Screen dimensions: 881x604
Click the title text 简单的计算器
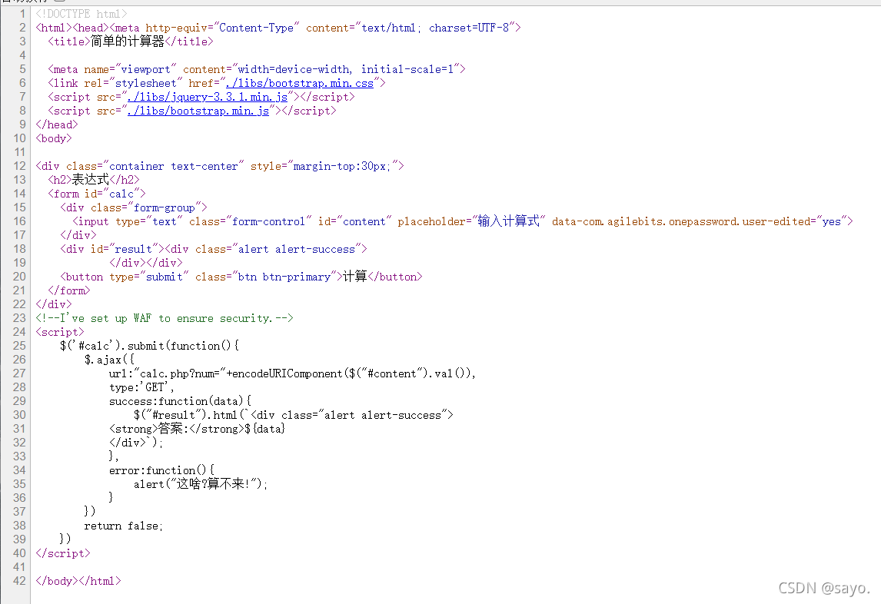click(128, 41)
